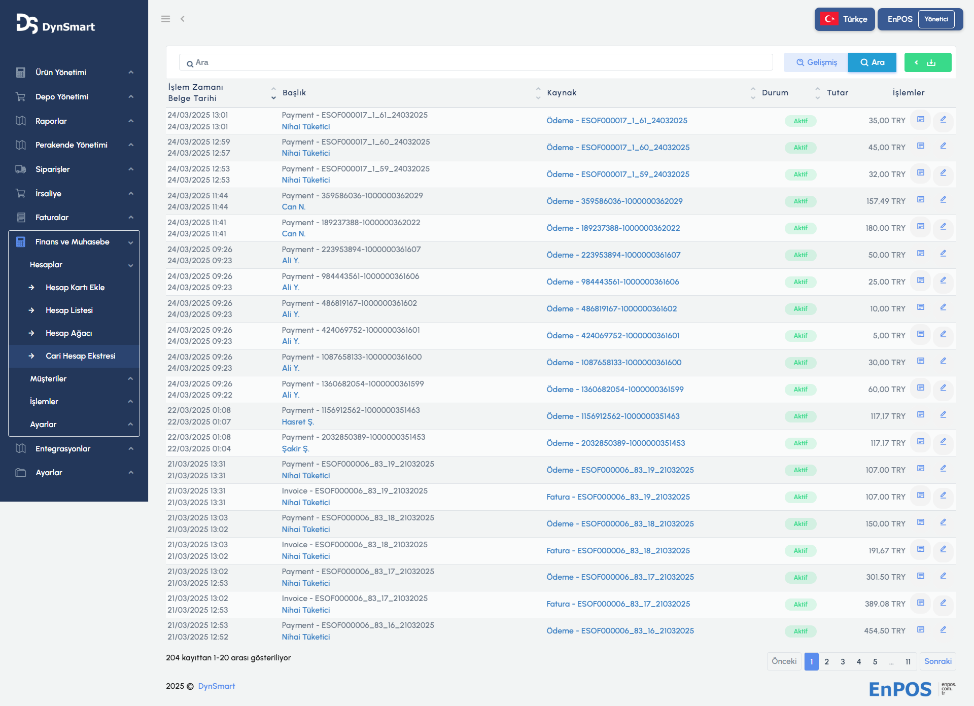The width and height of the screenshot is (974, 706).
Task: Open detail icon for 35,00 TRY row
Action: pos(920,120)
